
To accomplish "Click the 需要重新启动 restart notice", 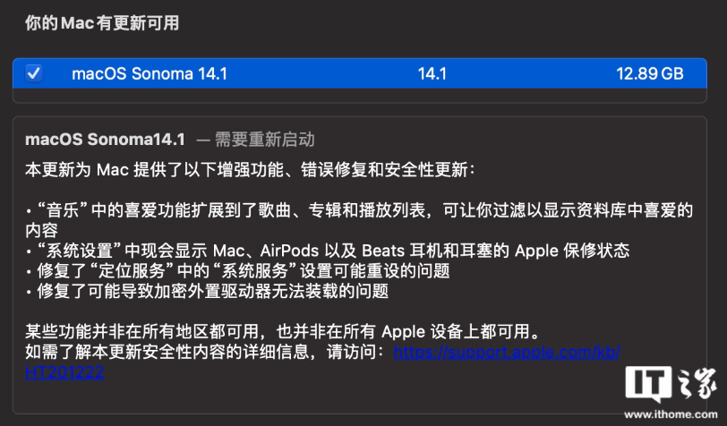I will (265, 139).
